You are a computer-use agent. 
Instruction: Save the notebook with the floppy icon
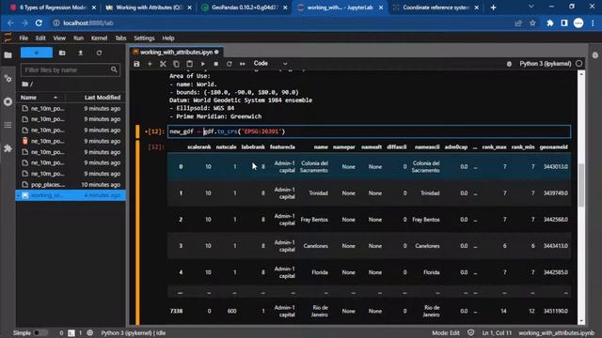(x=136, y=64)
